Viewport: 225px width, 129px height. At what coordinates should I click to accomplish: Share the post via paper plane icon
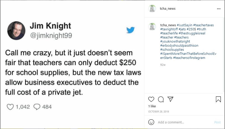[x=171, y=99]
